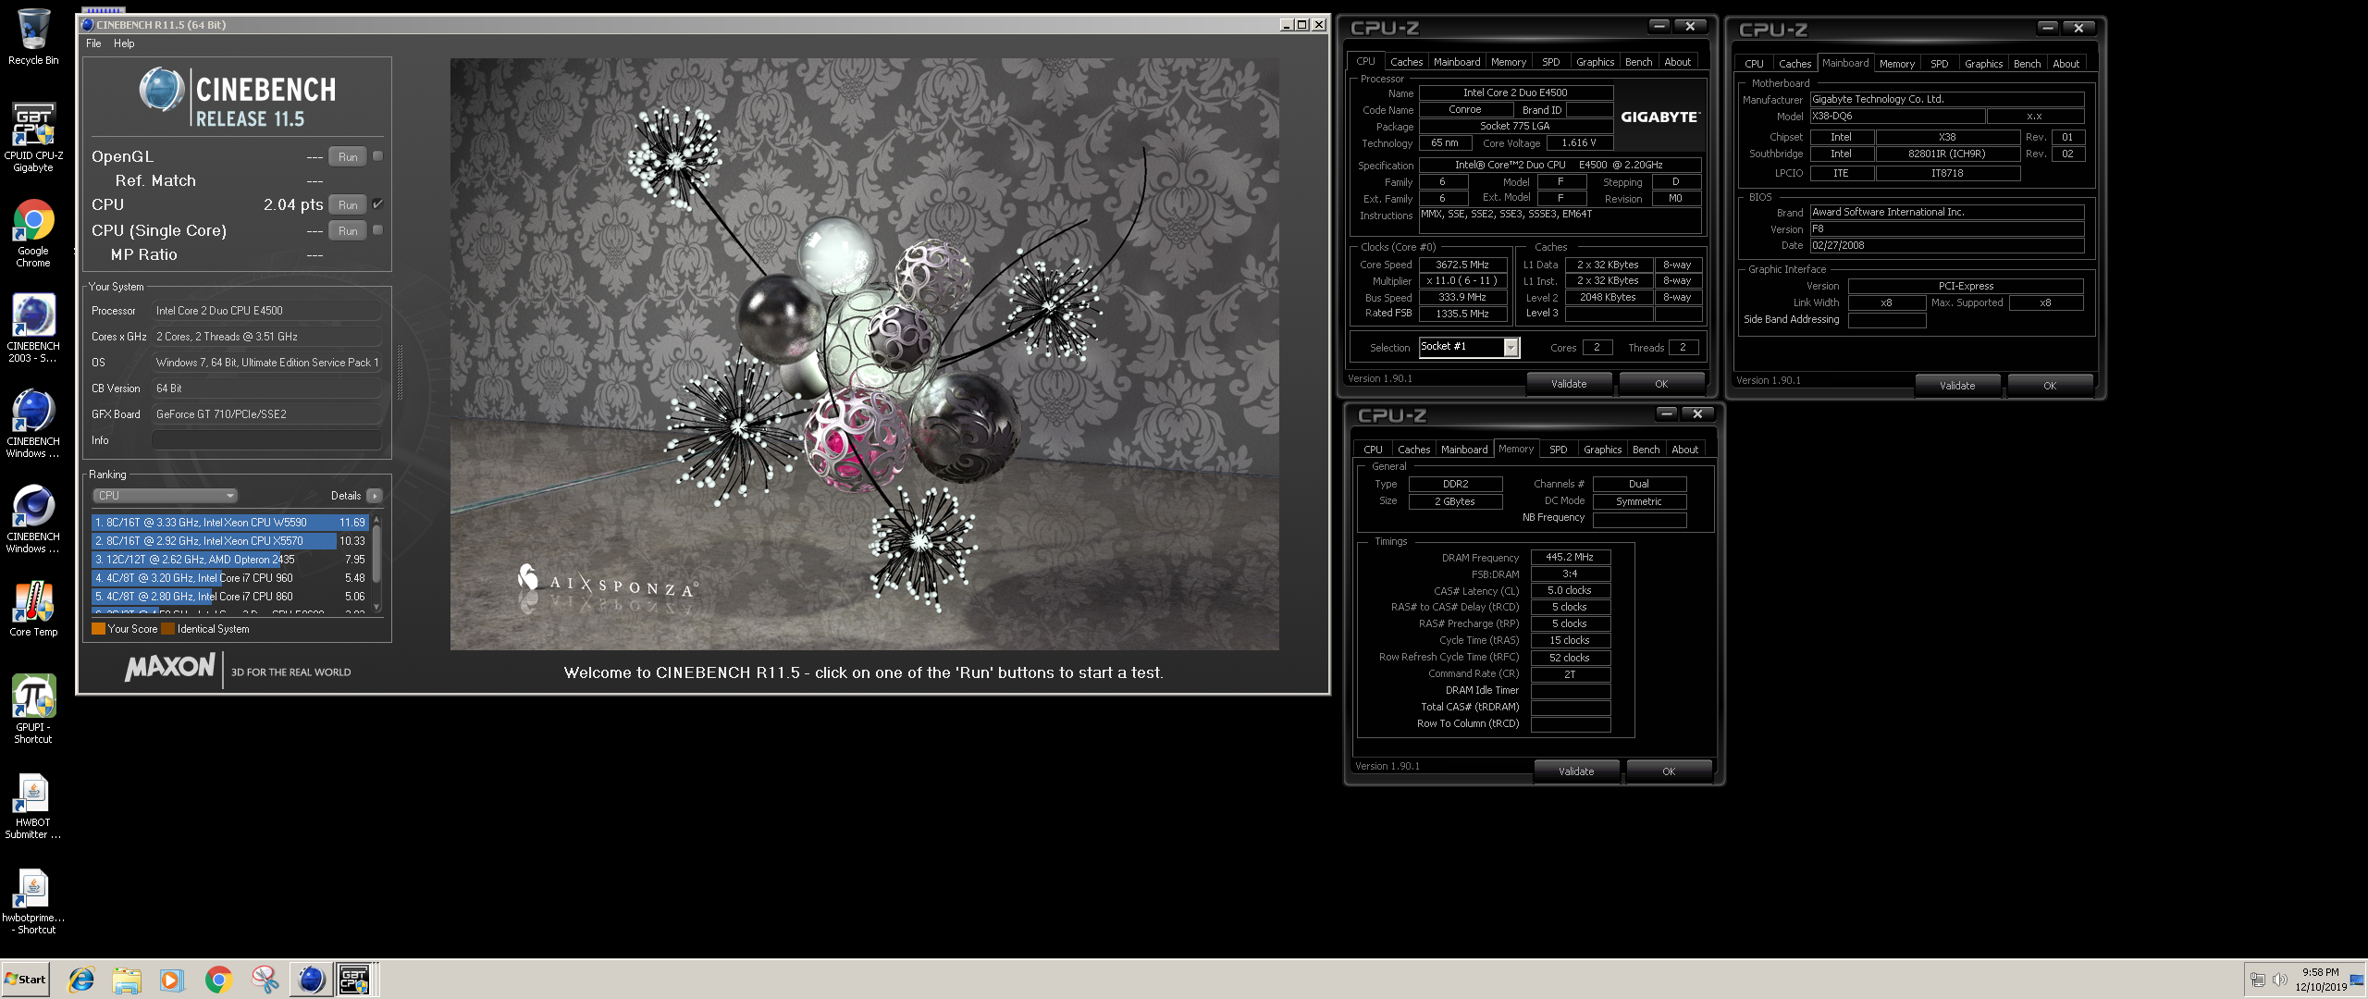The width and height of the screenshot is (2368, 999).
Task: Open the CPUID CPU-Z Gigabyte desktop shortcut
Action: coord(33,137)
